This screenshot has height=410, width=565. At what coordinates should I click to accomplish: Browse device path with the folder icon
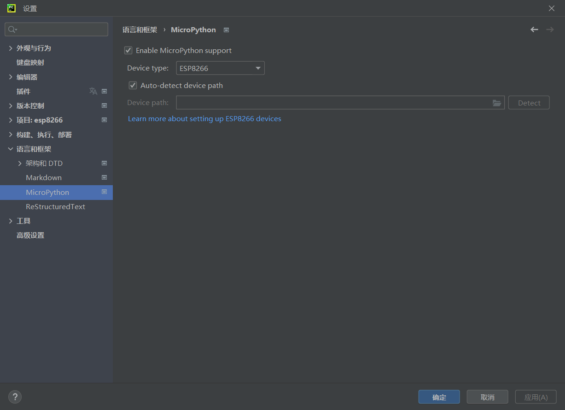[497, 103]
